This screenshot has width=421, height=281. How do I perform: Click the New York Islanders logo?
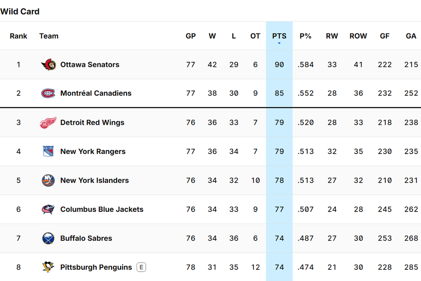point(49,180)
